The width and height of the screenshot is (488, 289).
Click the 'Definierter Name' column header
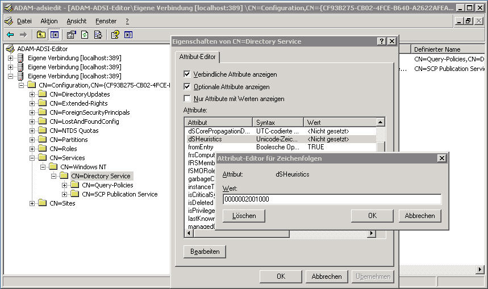tap(448, 49)
